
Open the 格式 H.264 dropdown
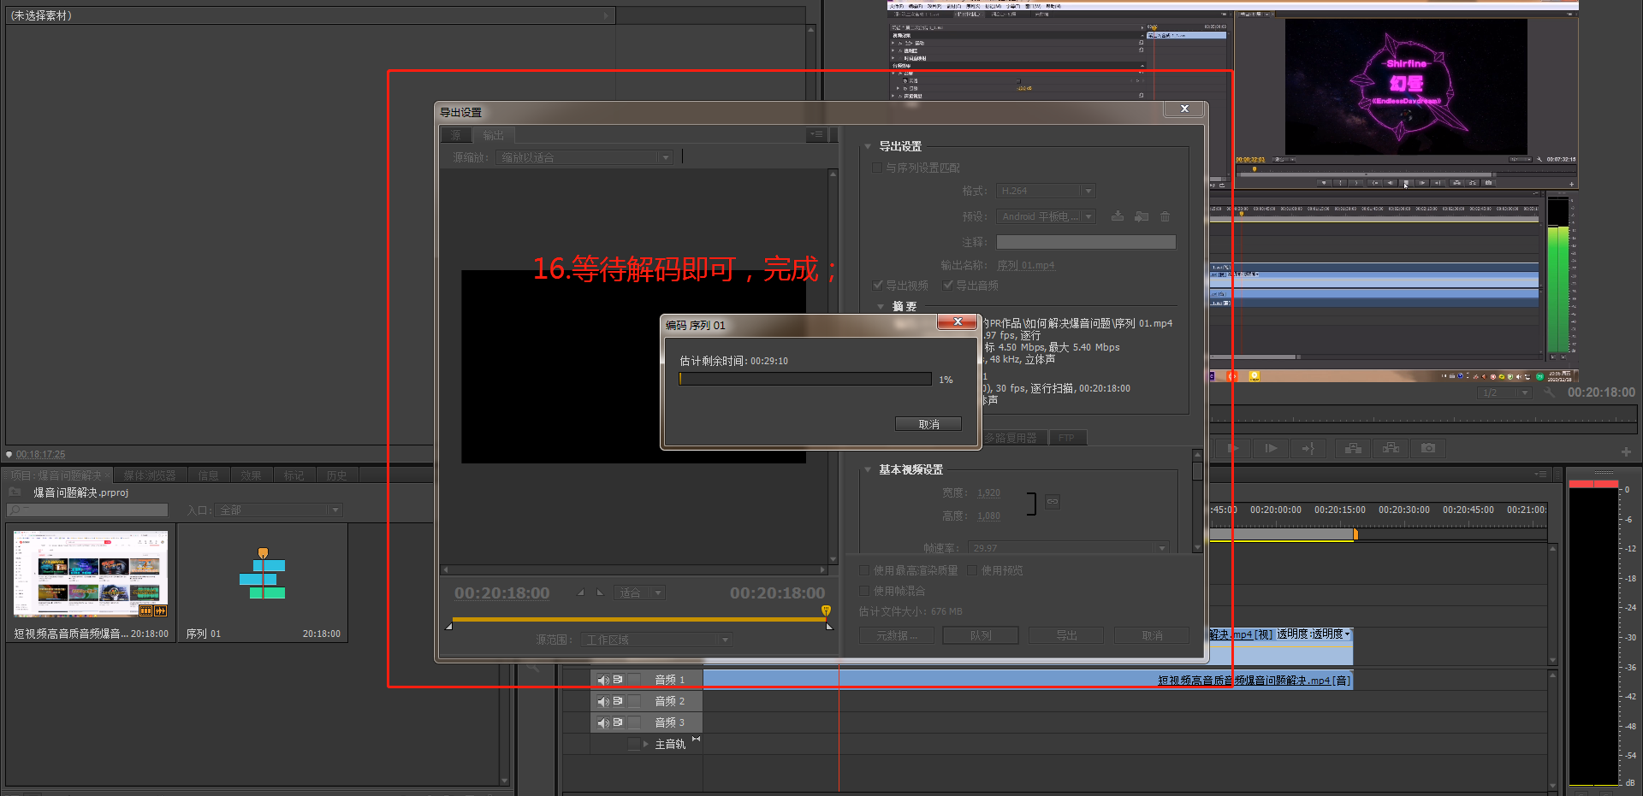coord(1046,191)
